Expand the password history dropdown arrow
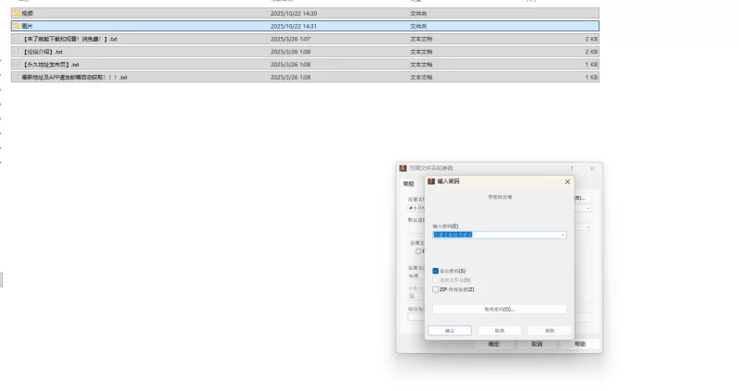739x391 pixels. pos(563,235)
